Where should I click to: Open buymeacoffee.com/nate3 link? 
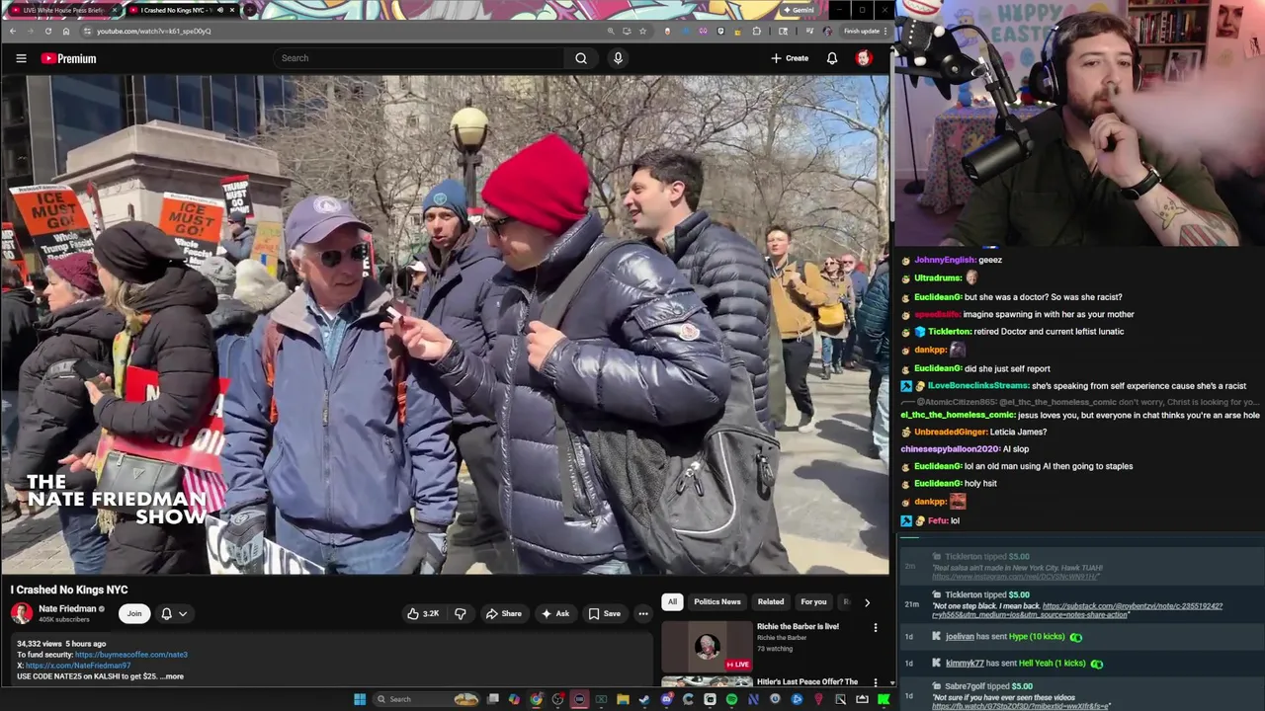(130, 655)
